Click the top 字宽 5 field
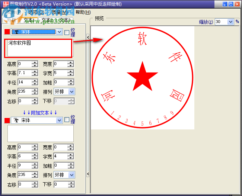 (x=61, y=73)
